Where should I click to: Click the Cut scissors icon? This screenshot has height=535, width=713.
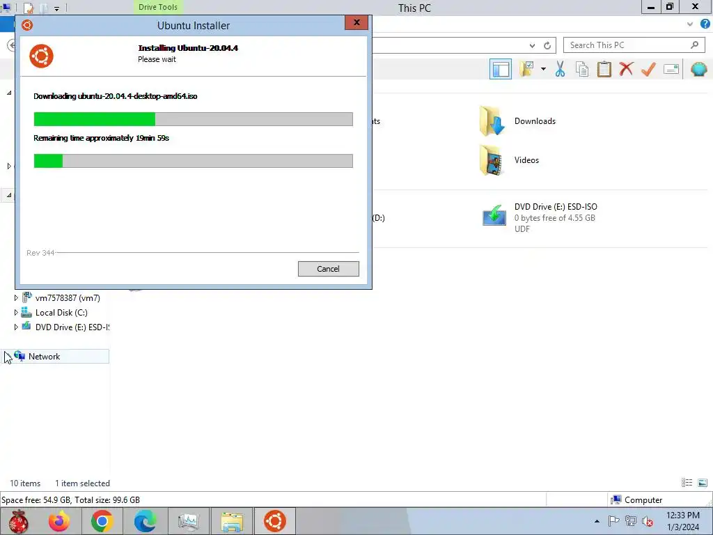point(560,69)
